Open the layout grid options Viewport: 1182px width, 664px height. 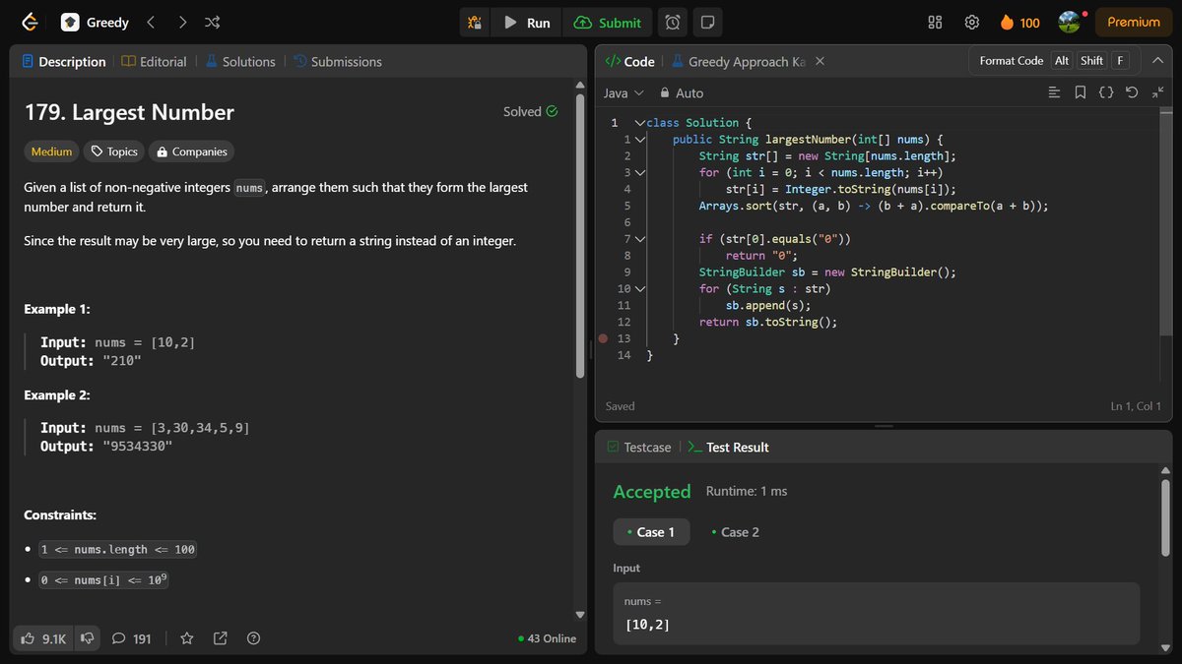(934, 22)
